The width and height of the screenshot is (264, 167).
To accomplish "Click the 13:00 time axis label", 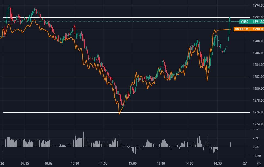I will tap(133, 163).
